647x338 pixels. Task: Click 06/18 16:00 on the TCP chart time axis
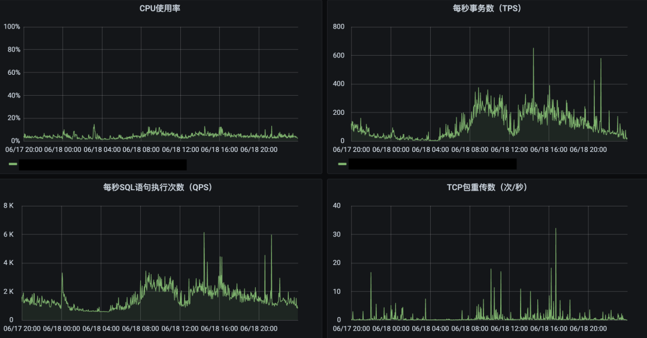click(x=549, y=328)
